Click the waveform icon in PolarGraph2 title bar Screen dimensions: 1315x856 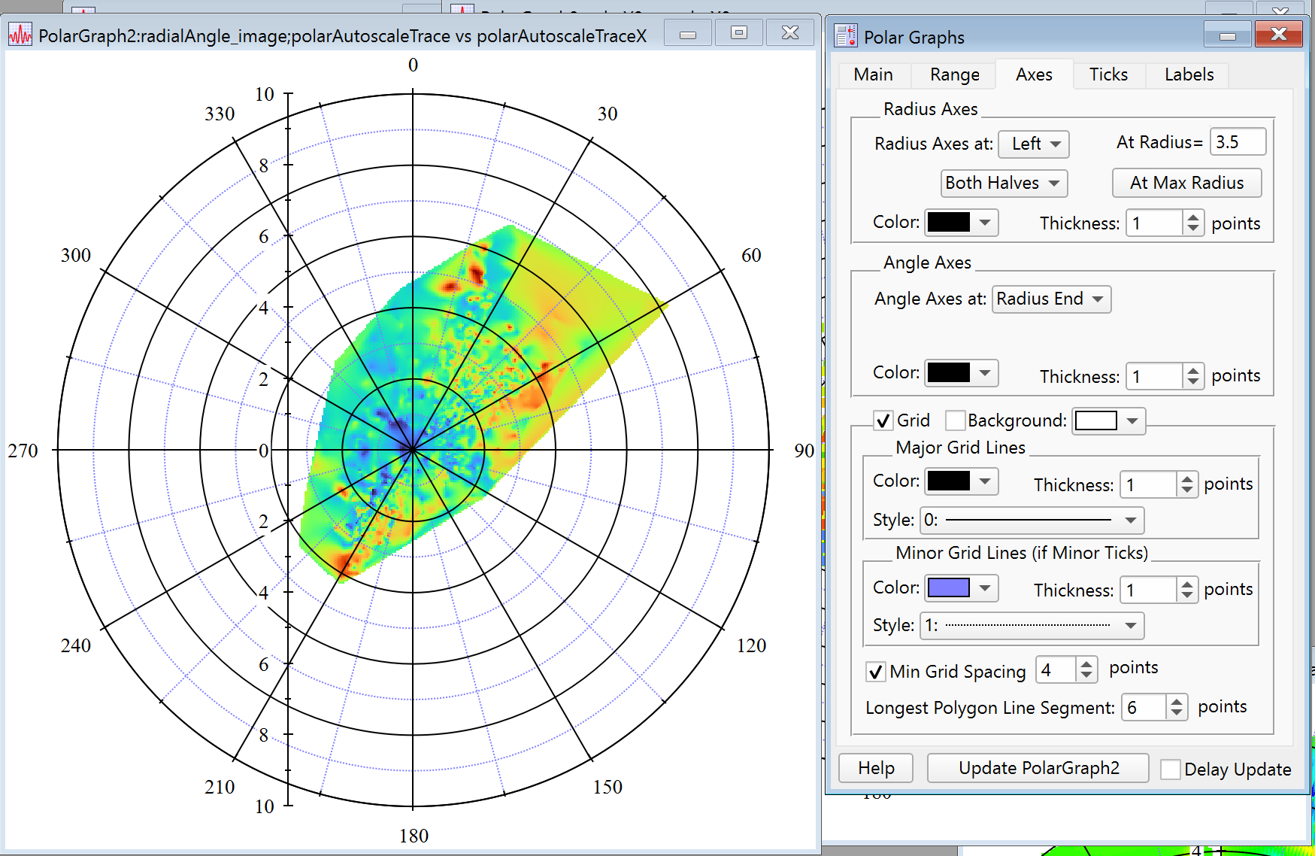tap(21, 32)
